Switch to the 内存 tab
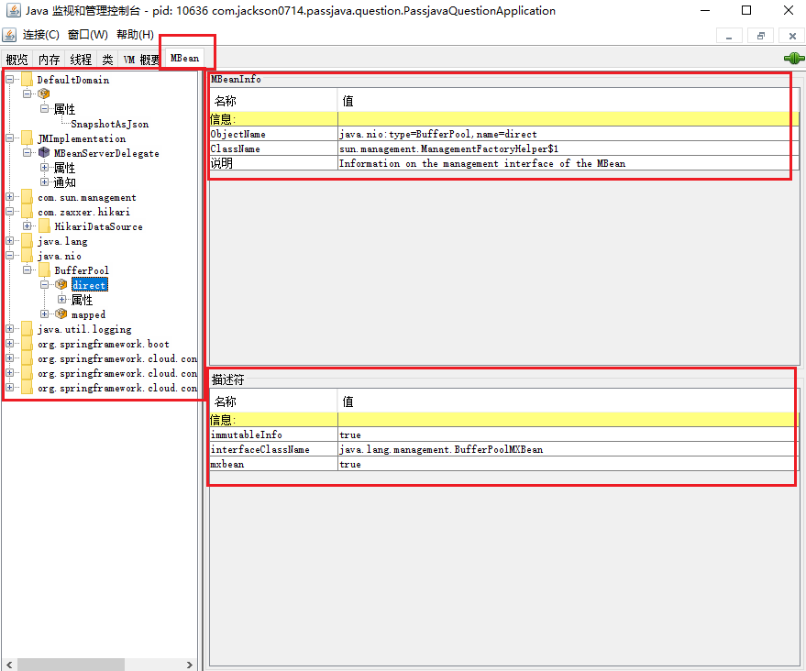Viewport: 806px width, 671px height. pos(49,59)
